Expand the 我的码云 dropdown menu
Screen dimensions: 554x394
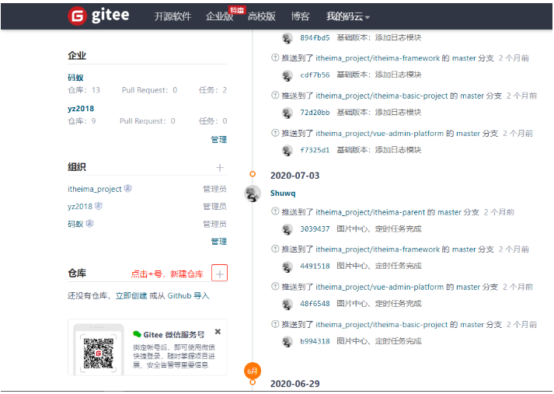click(347, 16)
